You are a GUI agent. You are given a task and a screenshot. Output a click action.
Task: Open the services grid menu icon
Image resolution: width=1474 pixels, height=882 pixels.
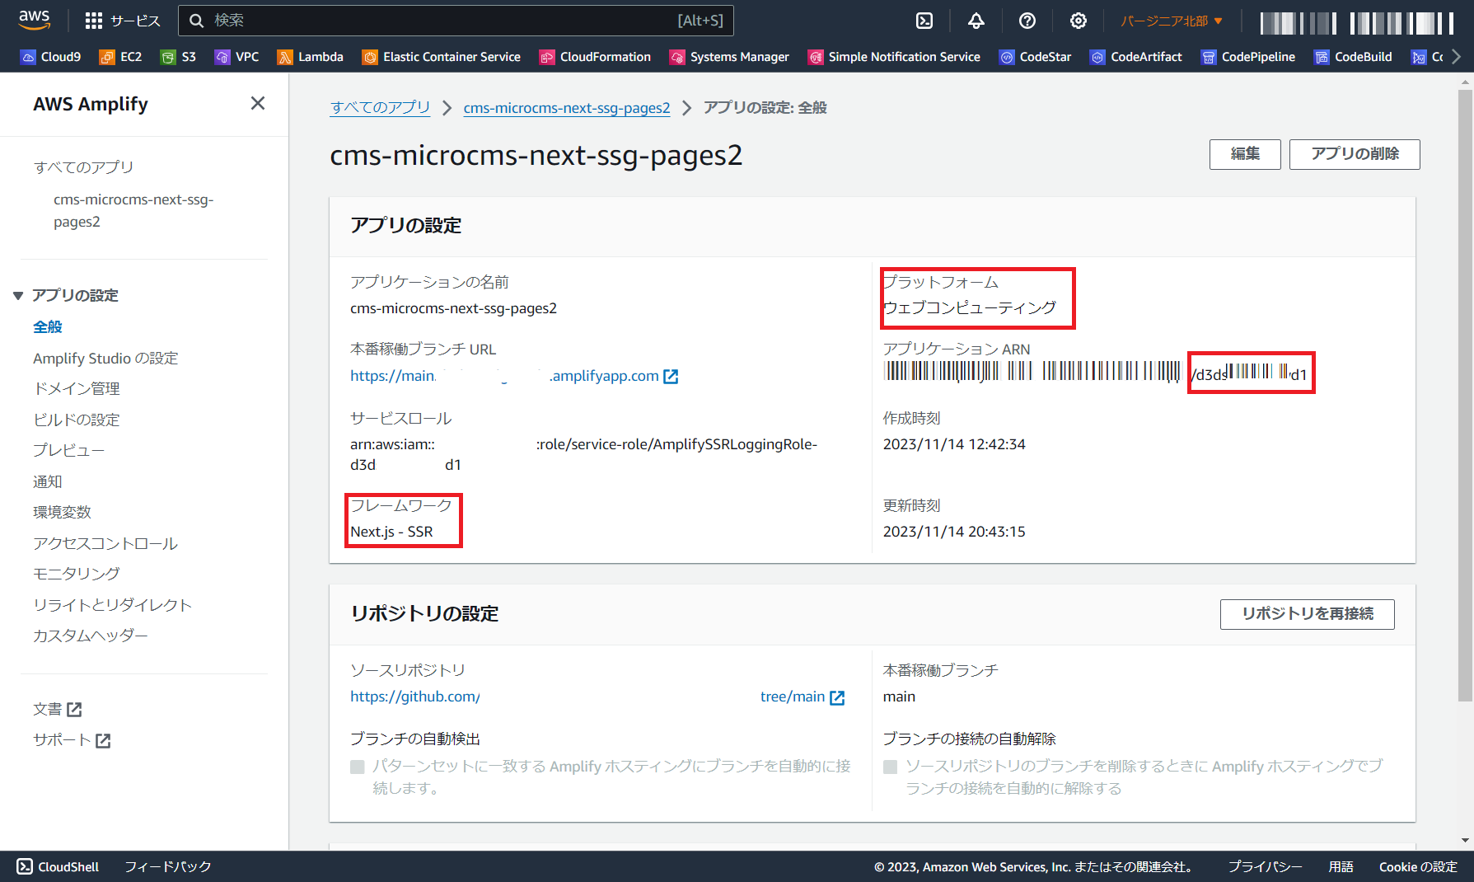94,21
